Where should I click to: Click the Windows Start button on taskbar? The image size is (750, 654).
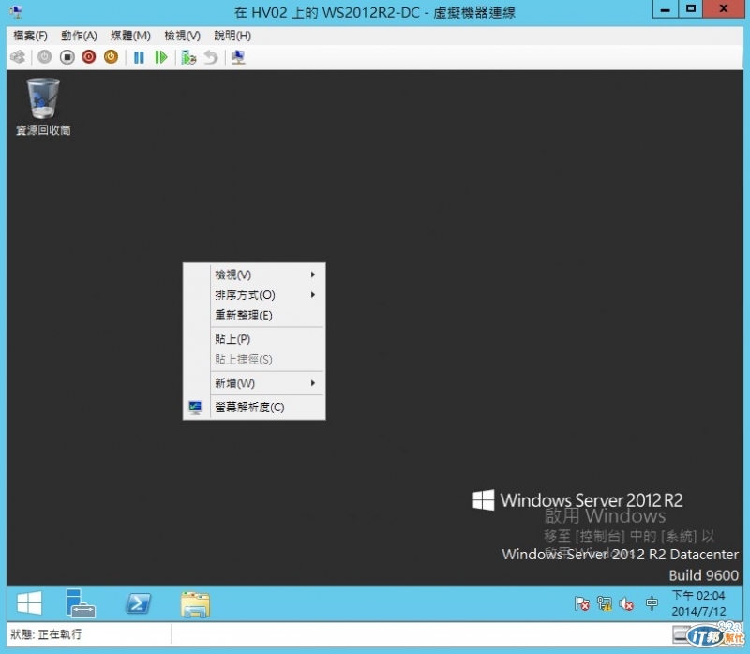pos(29,603)
